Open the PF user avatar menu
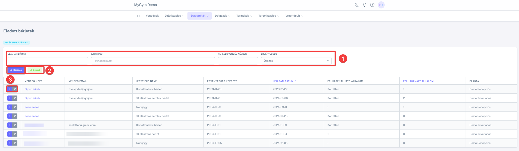The width and height of the screenshot is (519, 151). point(381,5)
